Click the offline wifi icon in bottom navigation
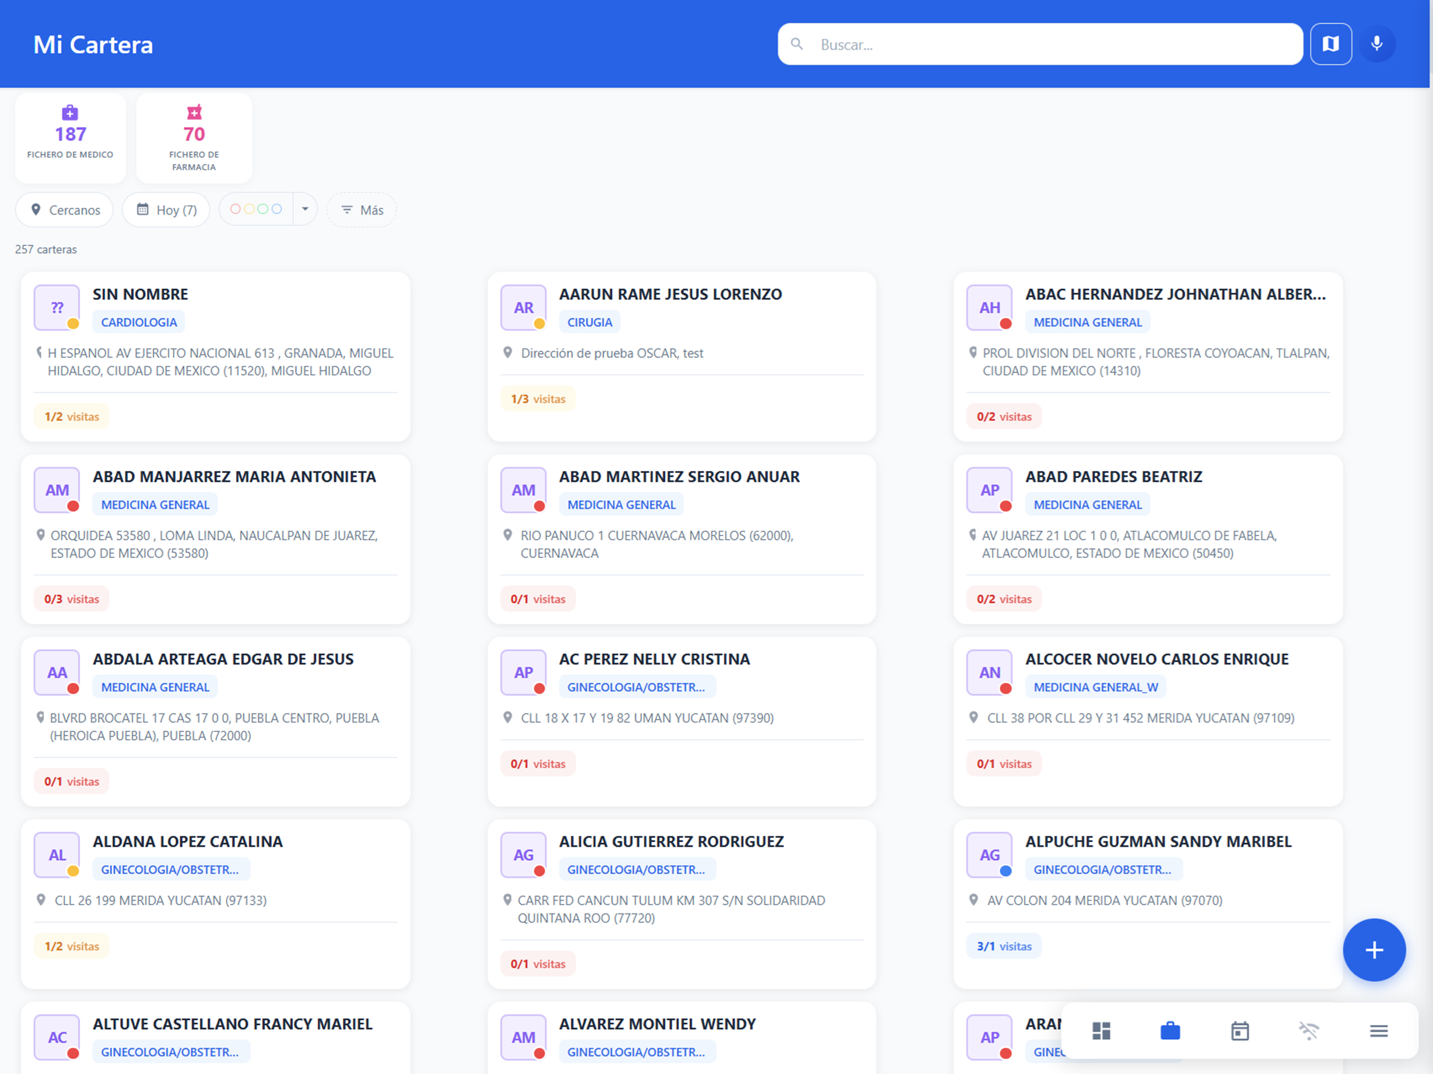1433x1074 pixels. (x=1309, y=1030)
